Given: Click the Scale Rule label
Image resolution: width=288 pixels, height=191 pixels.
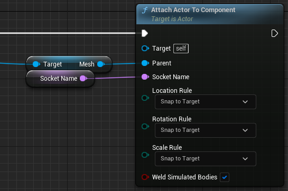Looking at the screenshot, I should 167,148.
